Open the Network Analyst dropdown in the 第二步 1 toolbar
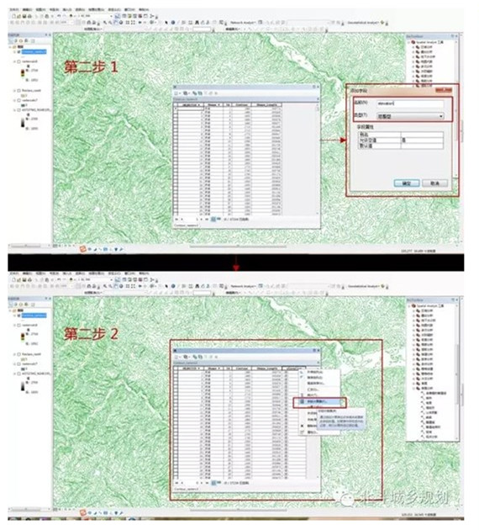 click(x=243, y=23)
